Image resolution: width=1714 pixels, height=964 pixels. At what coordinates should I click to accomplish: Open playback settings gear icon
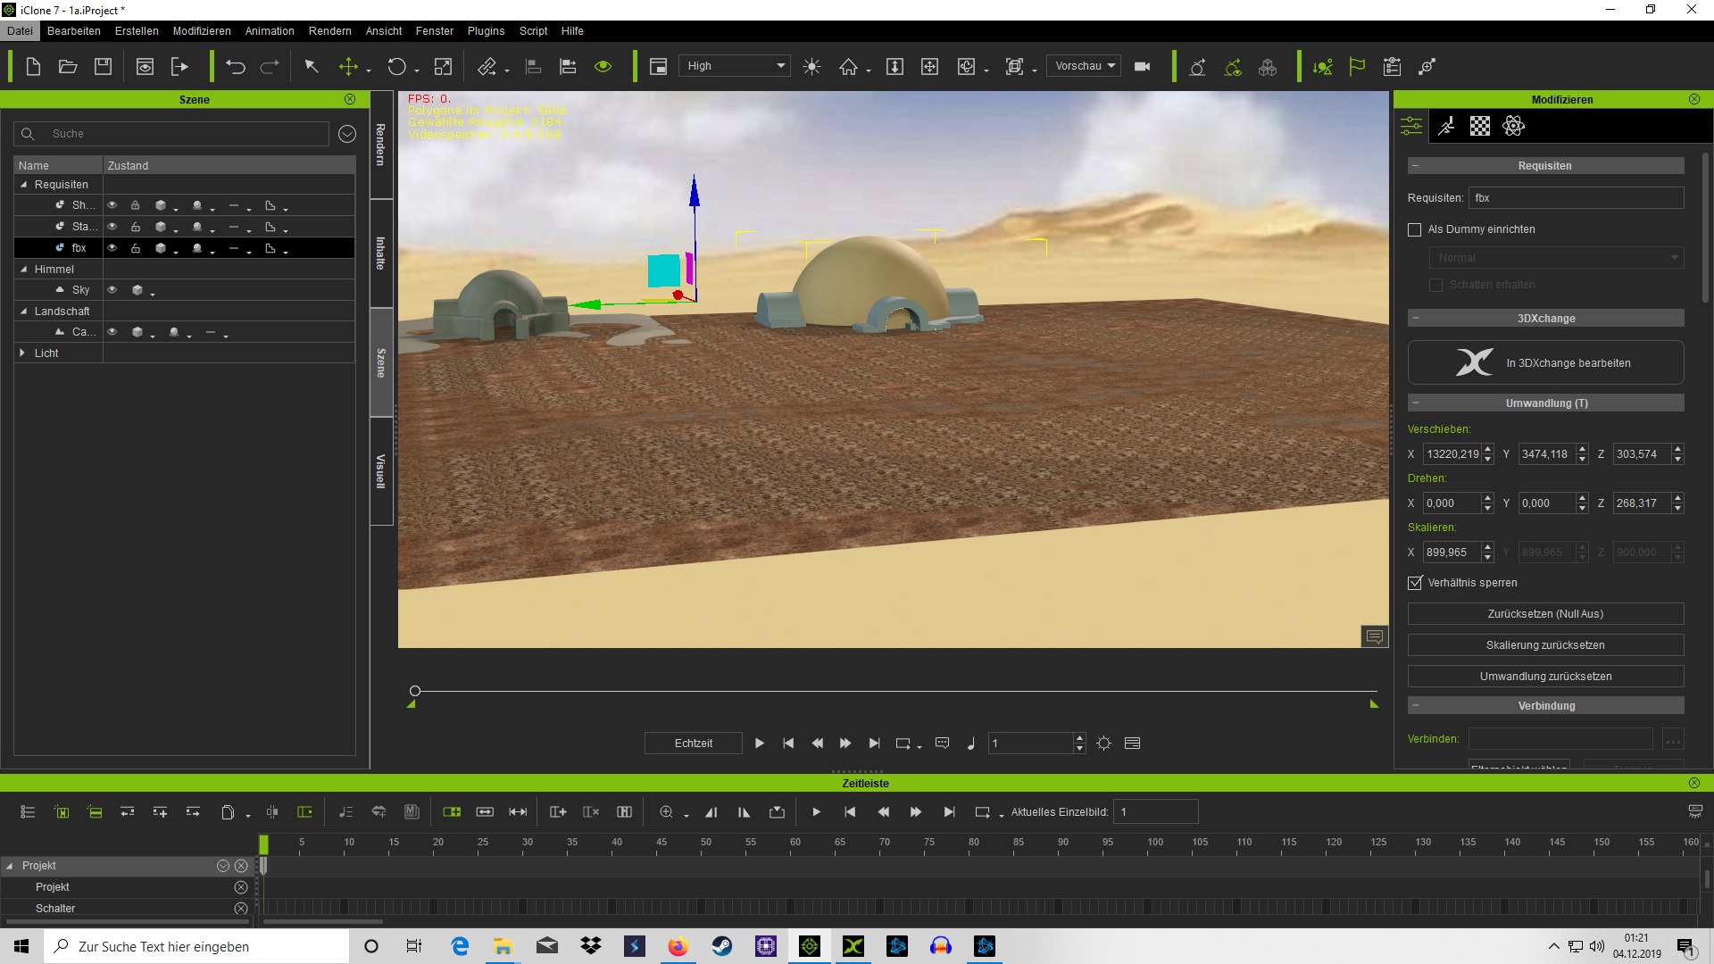(1104, 744)
